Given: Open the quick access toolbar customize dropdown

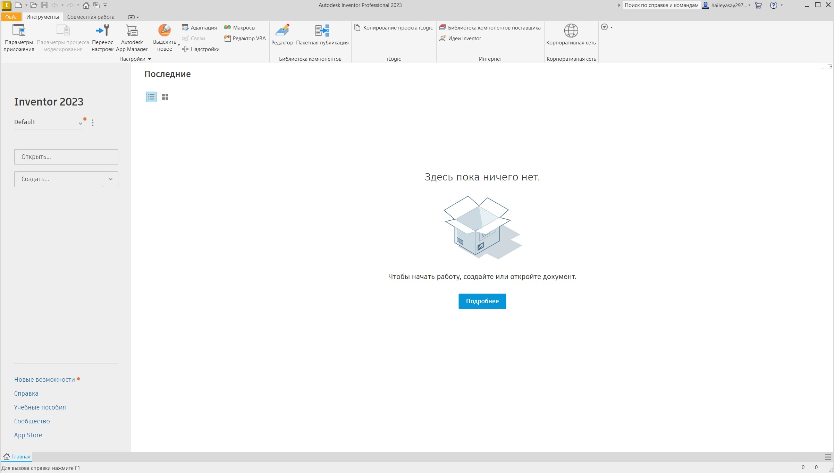Looking at the screenshot, I should pyautogui.click(x=105, y=5).
